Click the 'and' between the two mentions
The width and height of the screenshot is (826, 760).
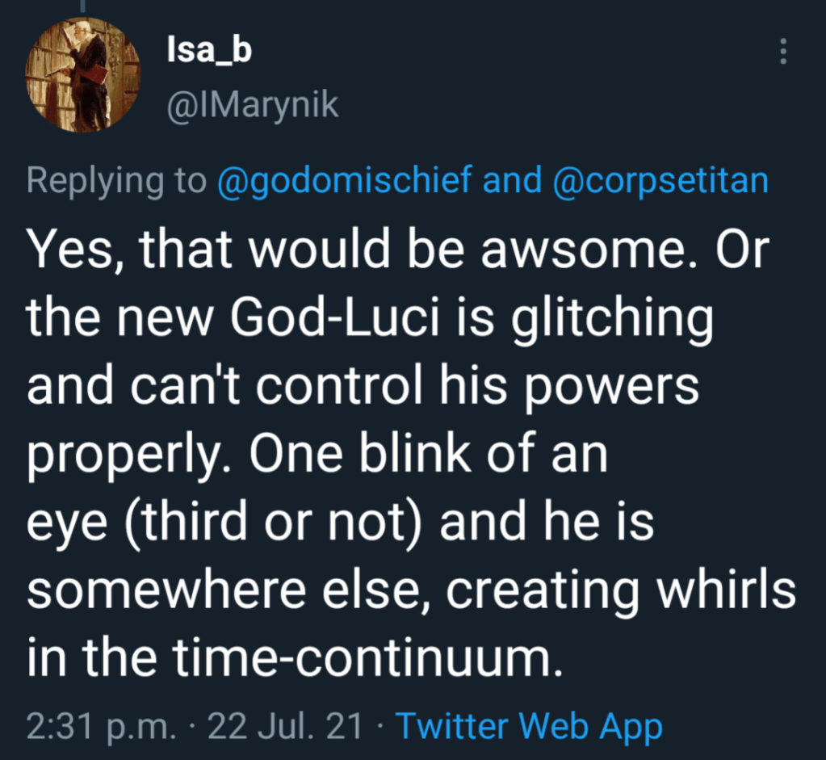511,181
